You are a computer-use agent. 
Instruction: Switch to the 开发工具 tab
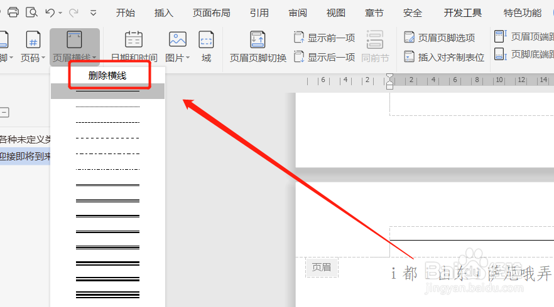pyautogui.click(x=462, y=13)
